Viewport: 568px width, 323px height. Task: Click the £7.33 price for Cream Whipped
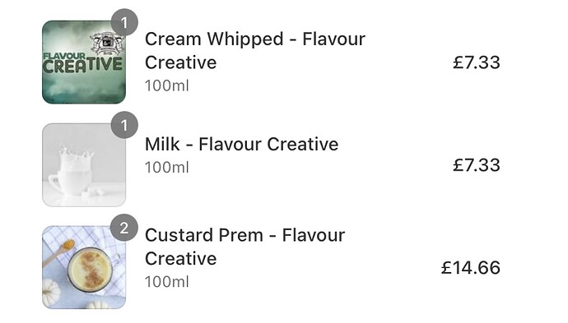(477, 62)
